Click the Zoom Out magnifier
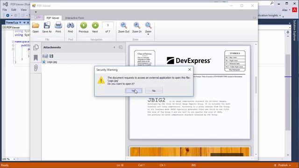The image size is (299, 168). (x=123, y=28)
